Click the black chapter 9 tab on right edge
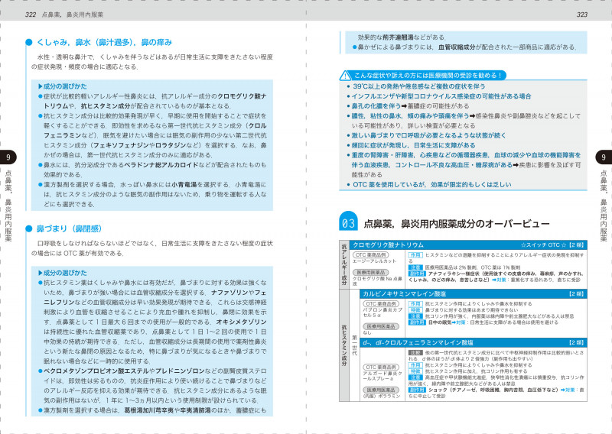612x434 pixels. coord(604,157)
